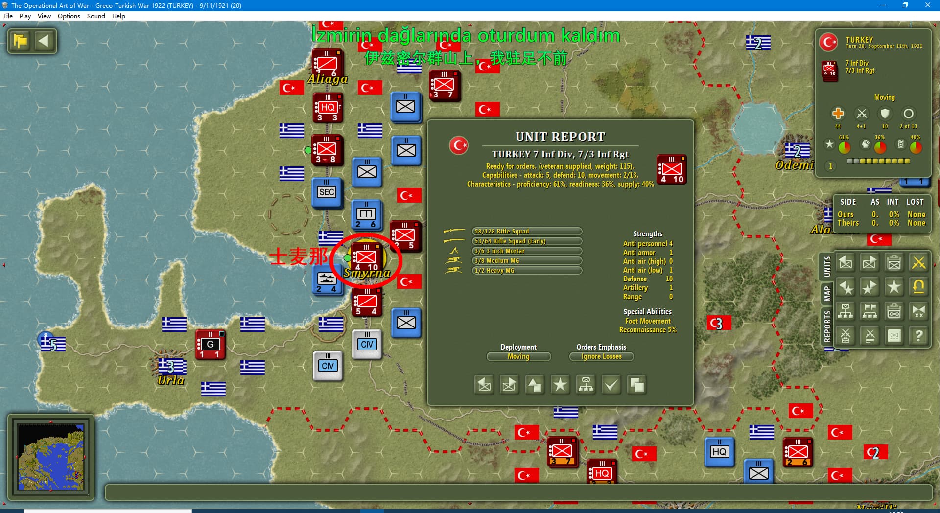
Task: Open the crossed swords clipboard combat icon
Action: pos(846,336)
